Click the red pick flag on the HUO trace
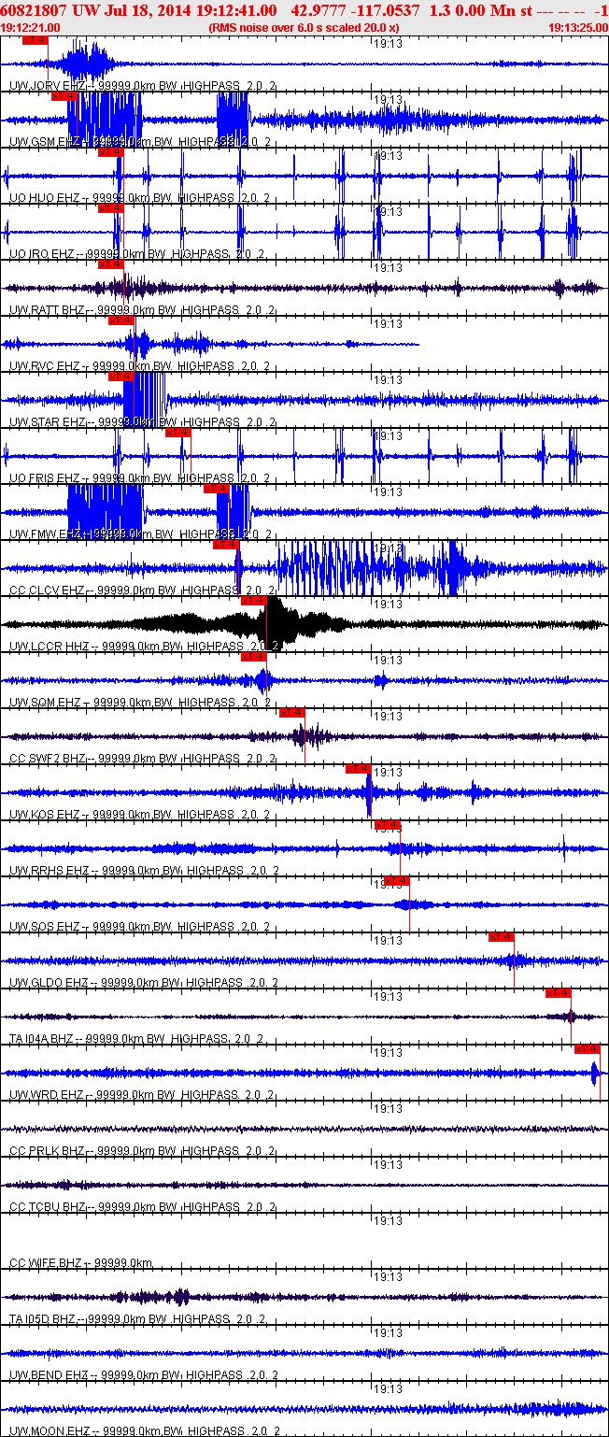 pos(110,152)
